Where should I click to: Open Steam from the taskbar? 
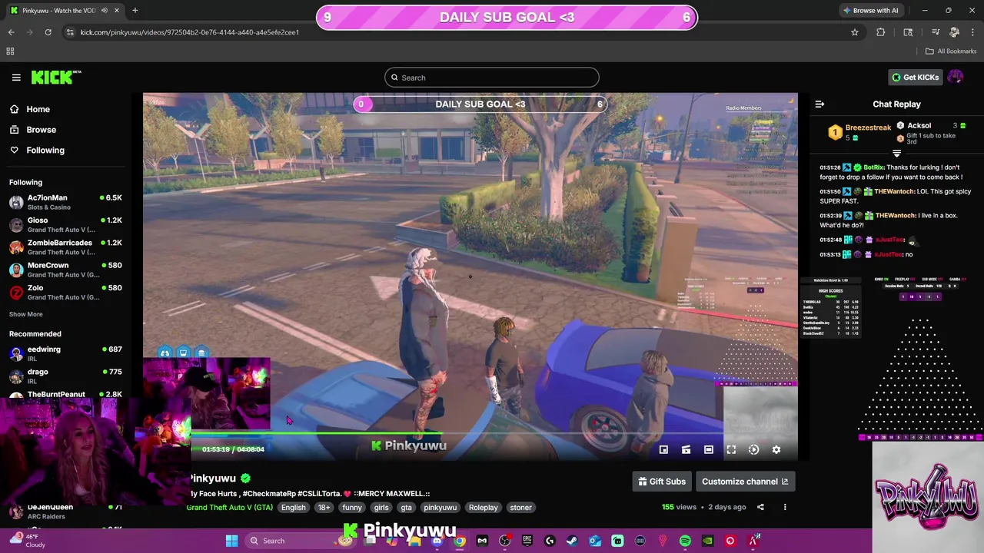(x=572, y=541)
